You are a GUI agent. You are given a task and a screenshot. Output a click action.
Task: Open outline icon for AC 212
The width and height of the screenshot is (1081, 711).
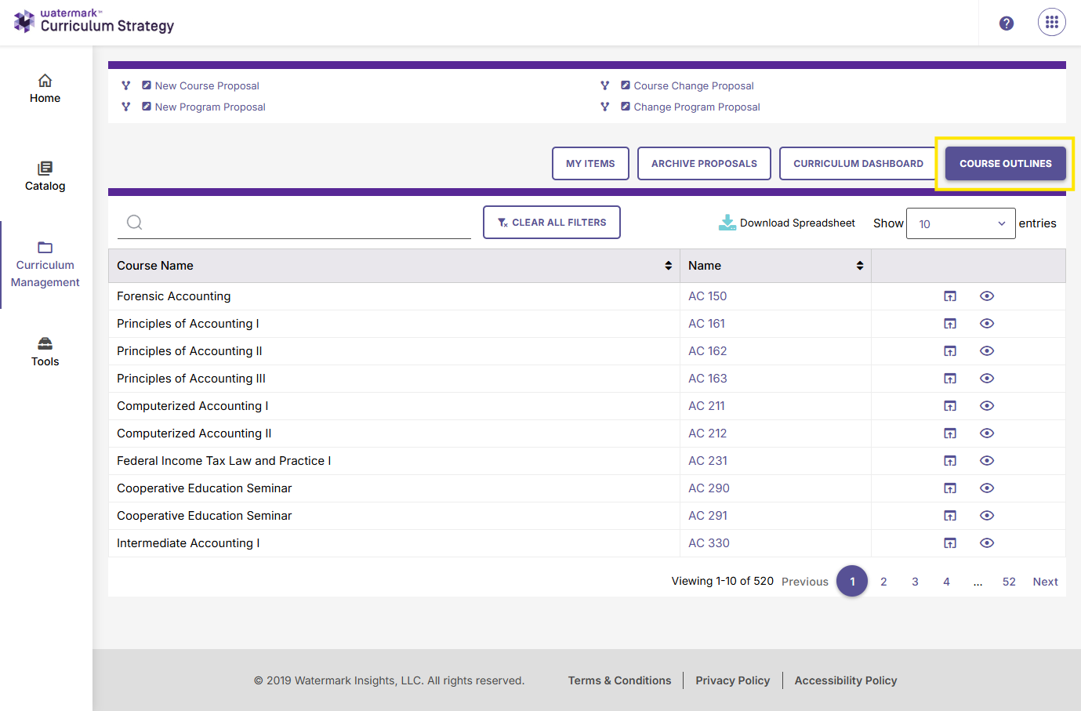point(950,433)
